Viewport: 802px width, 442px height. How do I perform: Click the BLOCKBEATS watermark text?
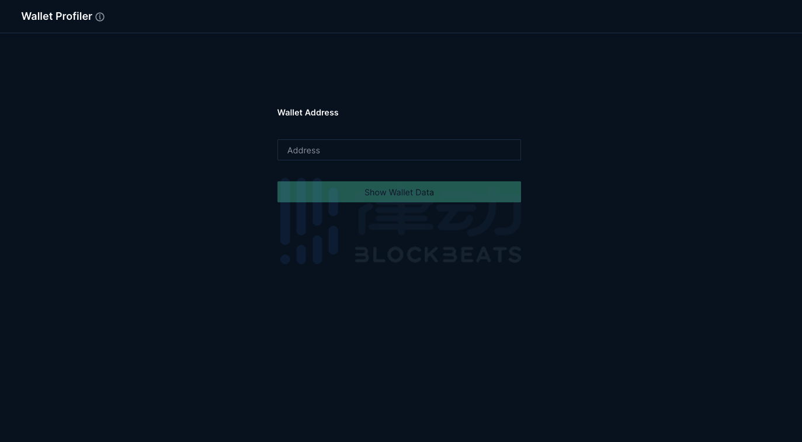coord(438,255)
